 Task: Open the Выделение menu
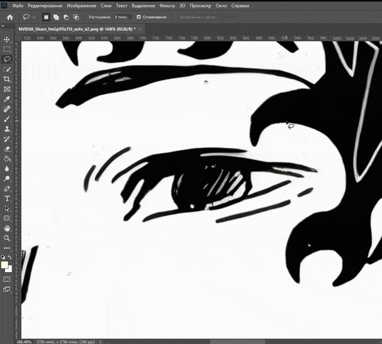point(143,6)
